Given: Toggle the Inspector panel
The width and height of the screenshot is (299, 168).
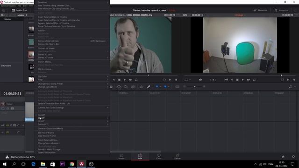Looking at the screenshot, I should [x=281, y=10].
